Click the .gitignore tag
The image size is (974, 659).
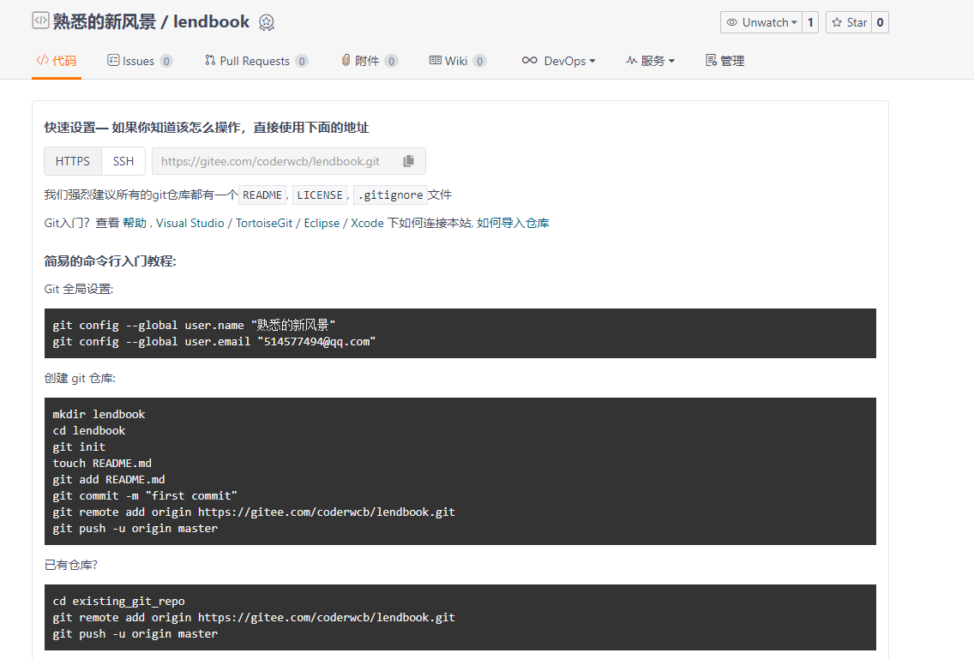(x=391, y=195)
